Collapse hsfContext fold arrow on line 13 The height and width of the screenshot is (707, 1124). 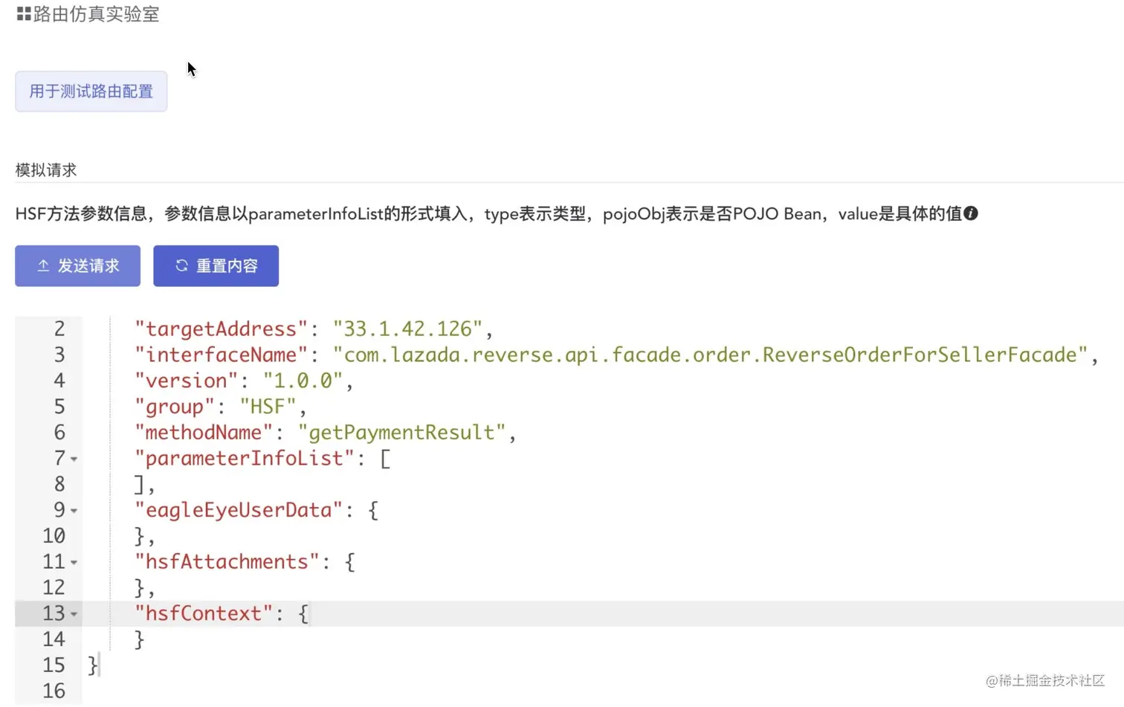pyautogui.click(x=74, y=614)
